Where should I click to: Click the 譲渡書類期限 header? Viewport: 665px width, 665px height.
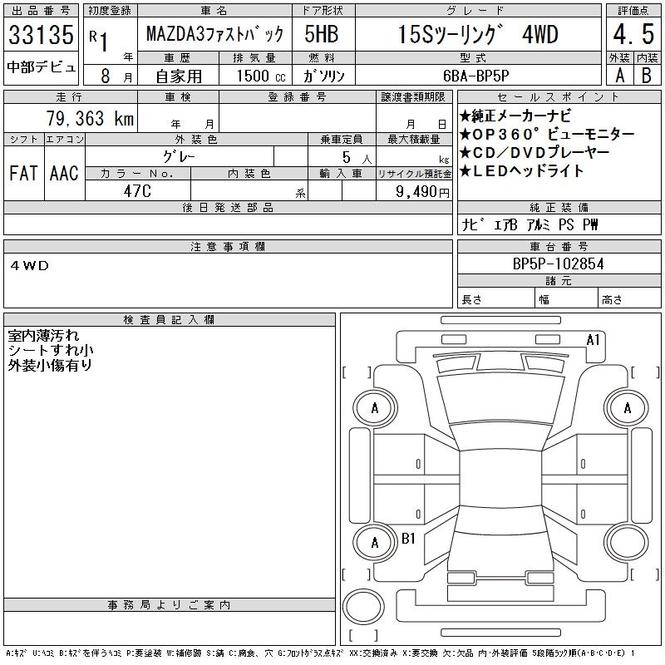pos(413,97)
